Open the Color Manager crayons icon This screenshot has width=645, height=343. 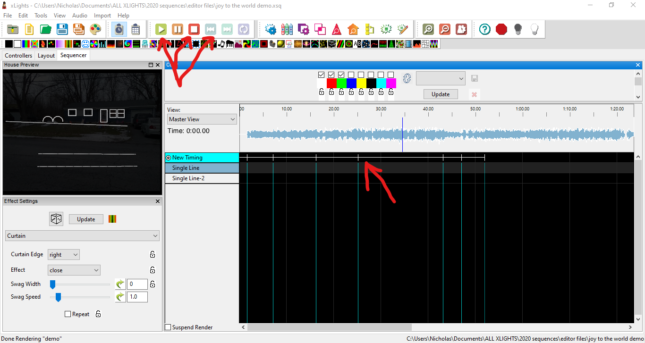287,29
